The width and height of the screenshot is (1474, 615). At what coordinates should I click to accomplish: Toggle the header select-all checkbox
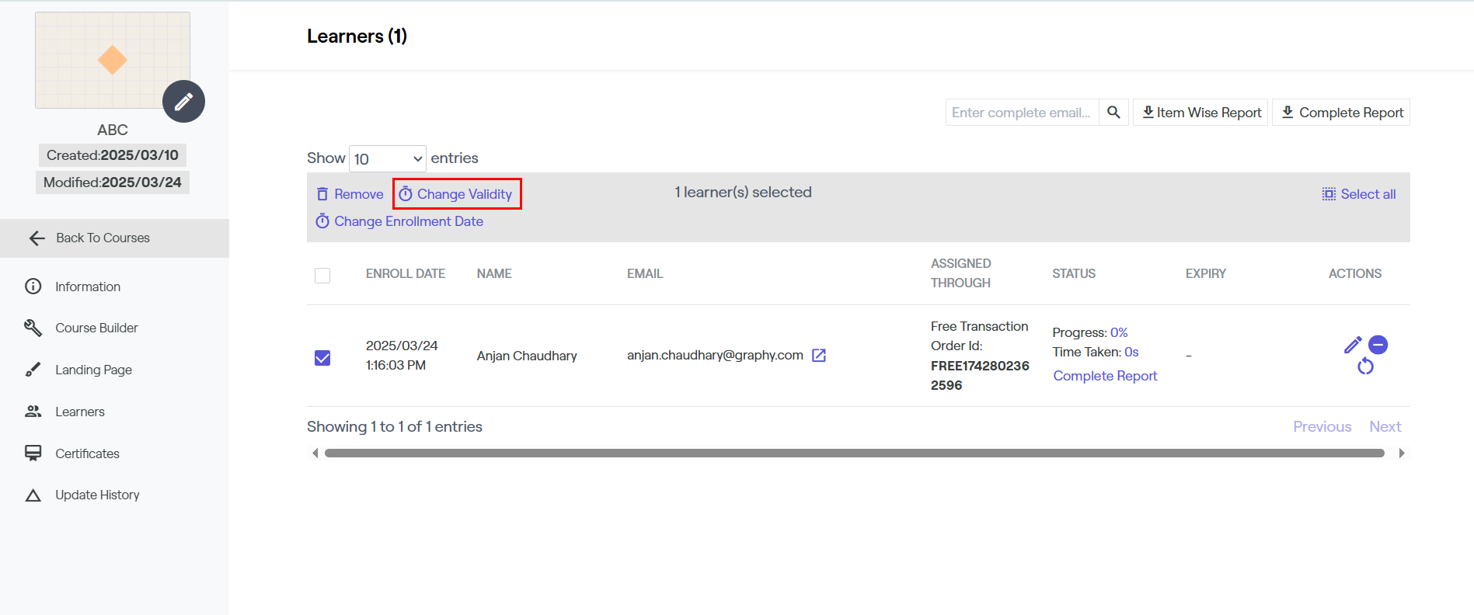point(322,276)
